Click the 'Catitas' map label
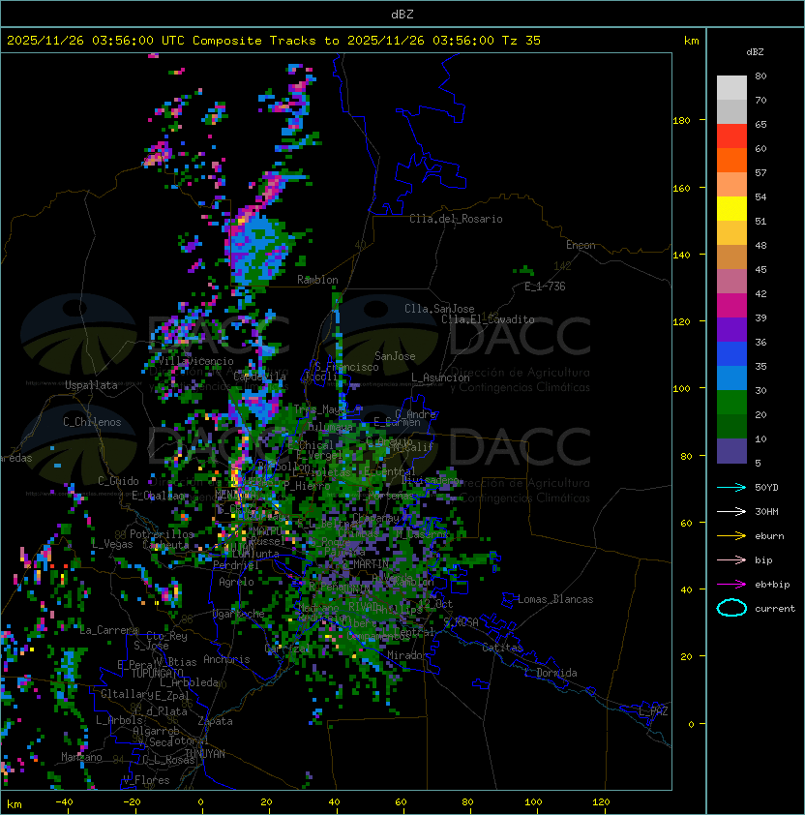 pyautogui.click(x=502, y=648)
